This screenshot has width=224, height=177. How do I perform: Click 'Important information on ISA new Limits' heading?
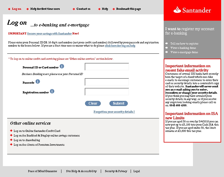point(192,116)
